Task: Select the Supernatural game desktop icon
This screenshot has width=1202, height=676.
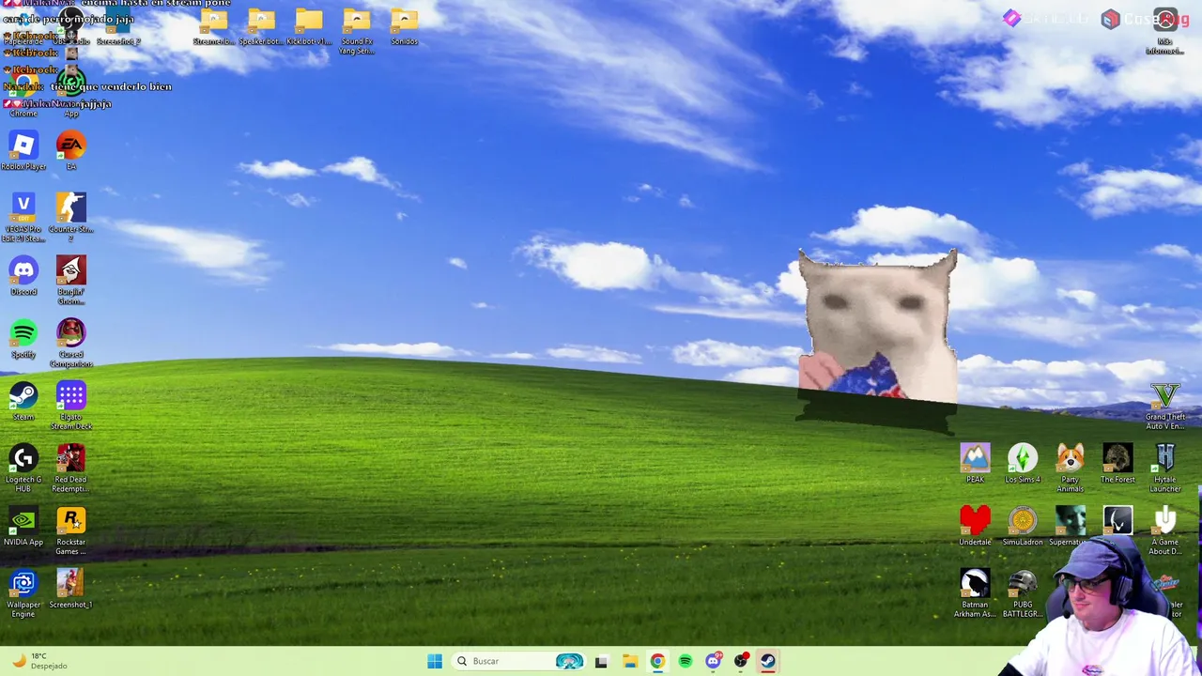Action: click(1070, 526)
